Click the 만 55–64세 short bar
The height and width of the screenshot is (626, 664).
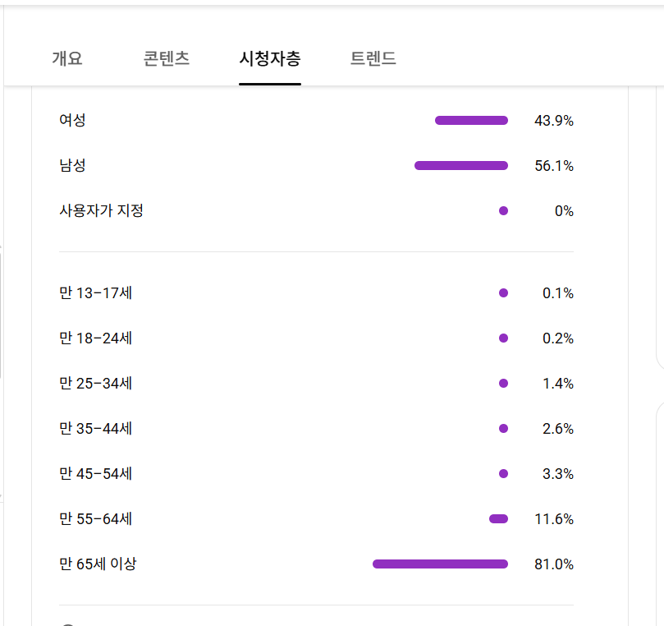tap(498, 519)
